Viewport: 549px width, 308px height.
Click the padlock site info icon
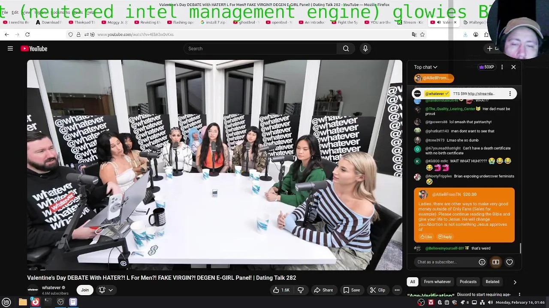click(78, 34)
